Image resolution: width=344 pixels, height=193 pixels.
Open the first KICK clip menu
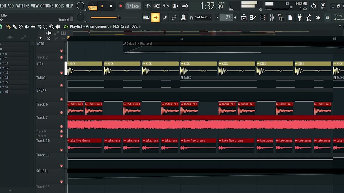[69, 64]
